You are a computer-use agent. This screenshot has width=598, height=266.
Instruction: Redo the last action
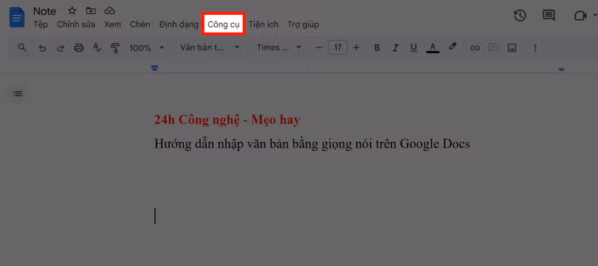coord(61,48)
